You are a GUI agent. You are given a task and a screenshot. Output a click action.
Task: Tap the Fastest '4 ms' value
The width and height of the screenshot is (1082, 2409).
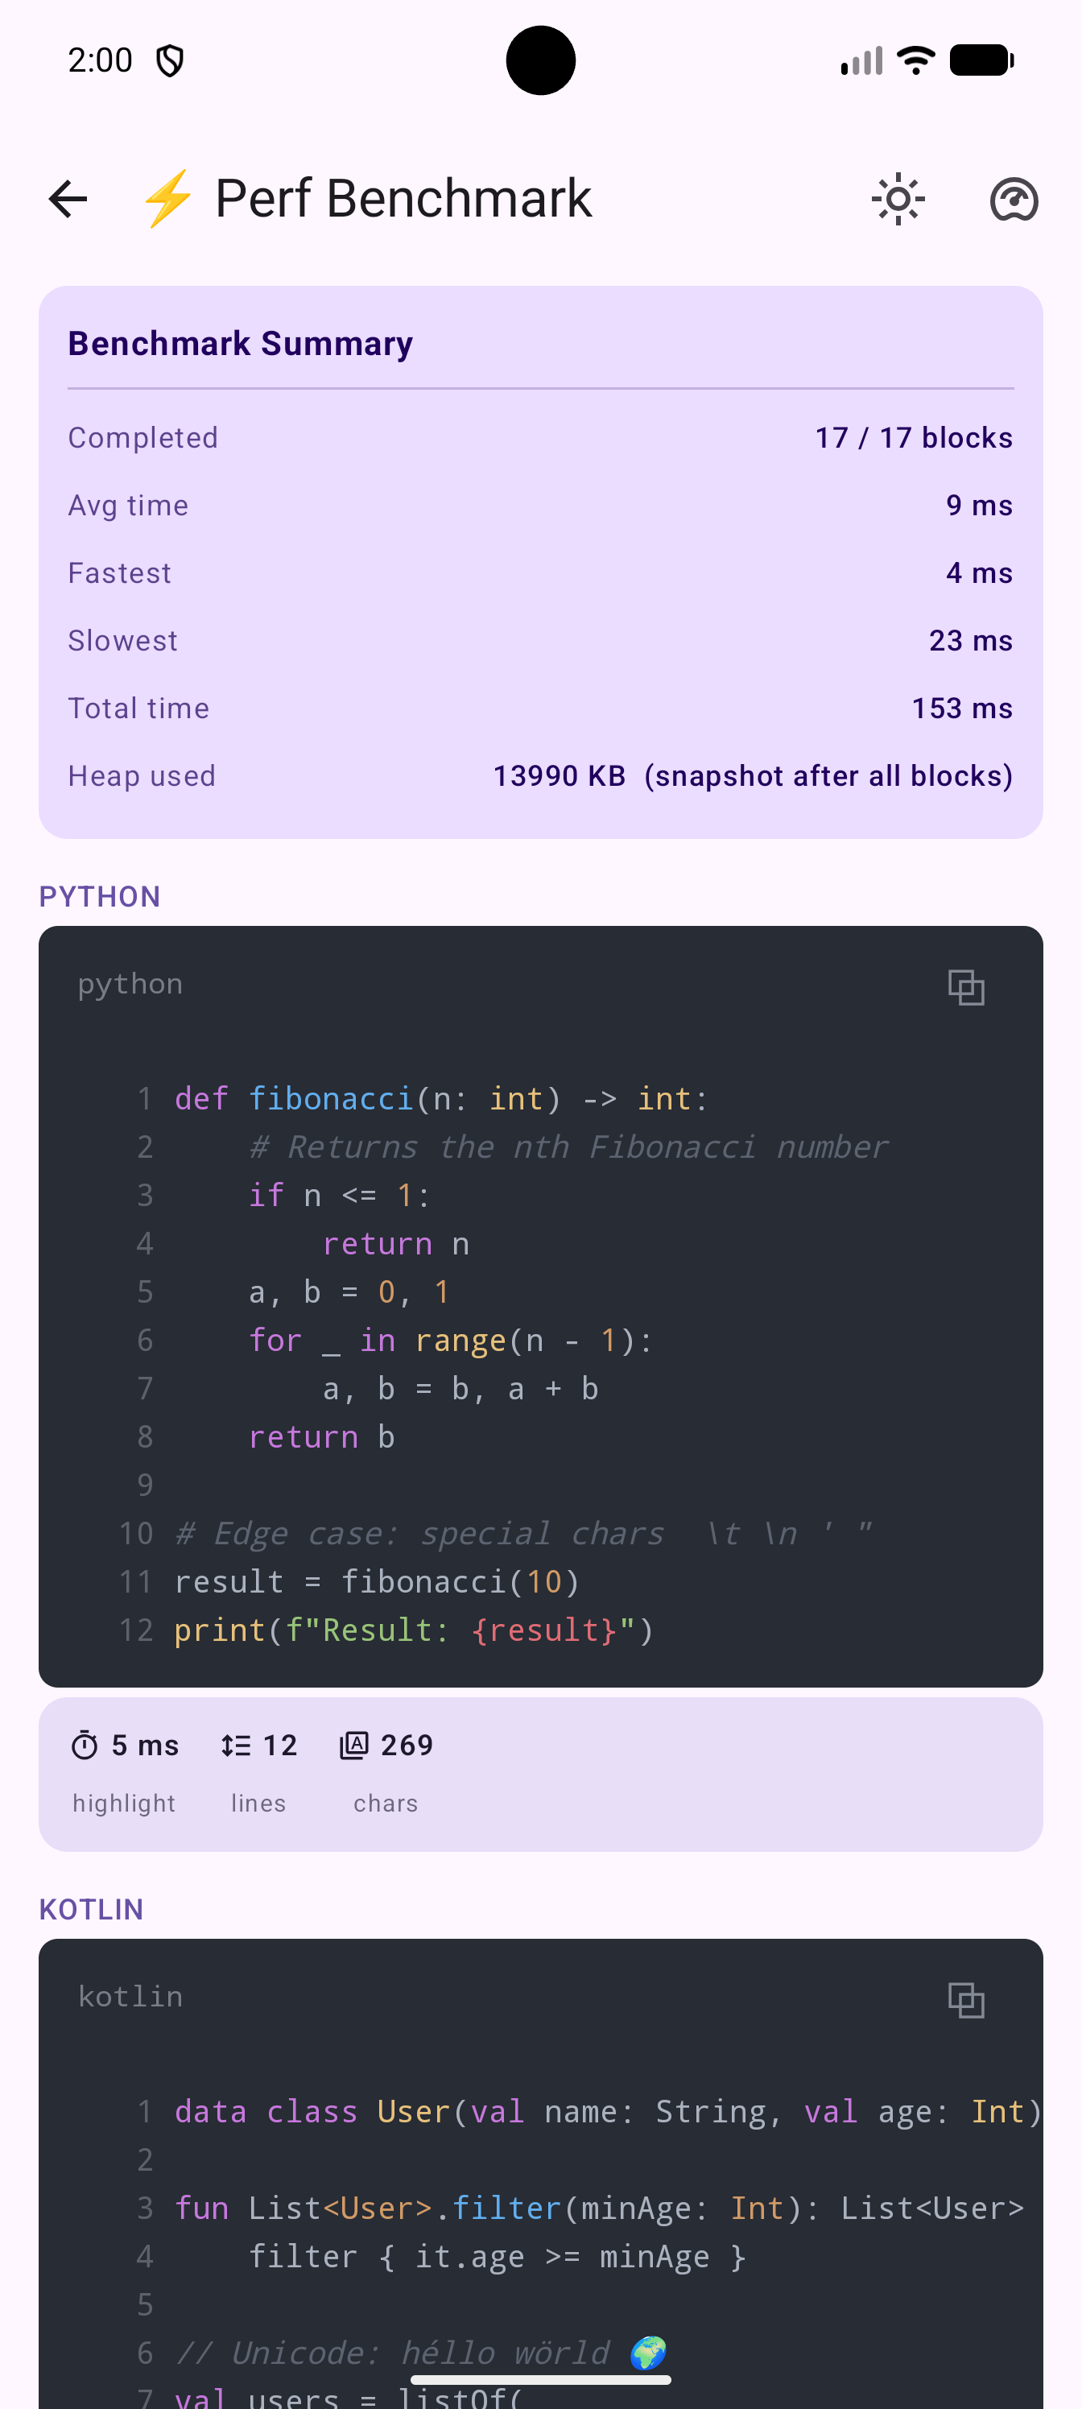979,572
